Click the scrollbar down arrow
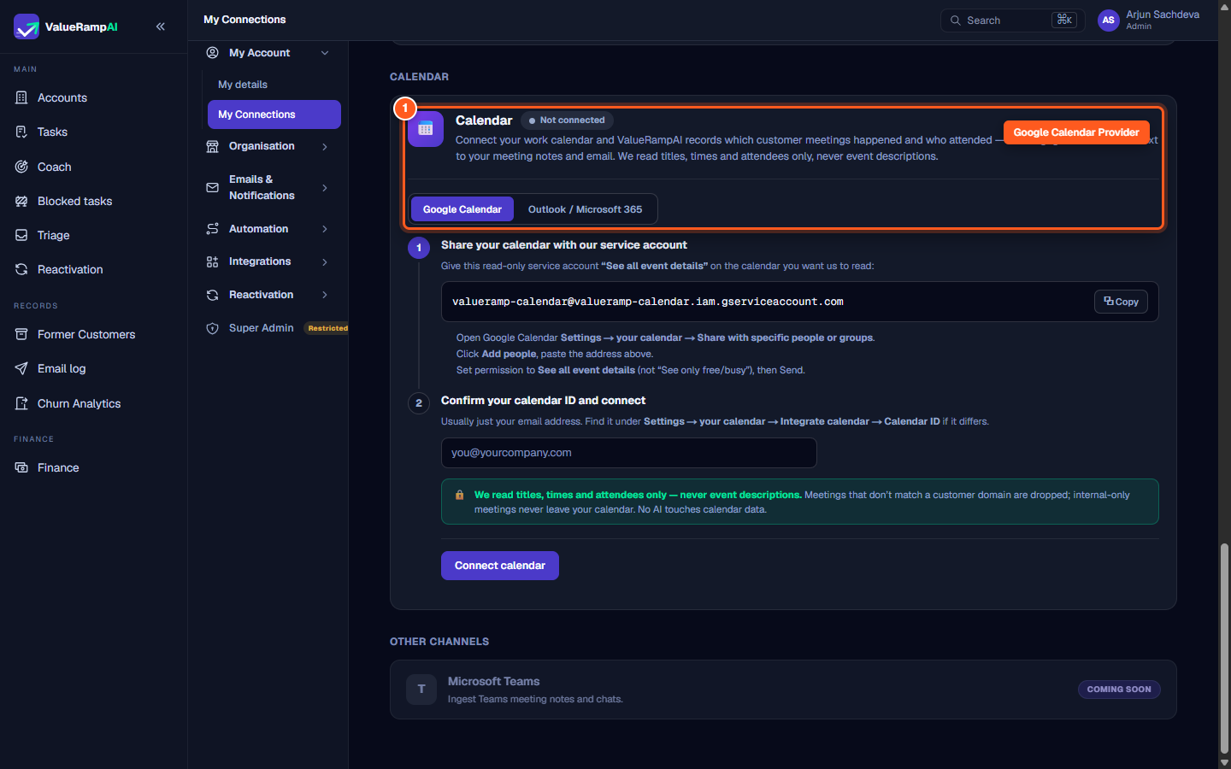The height and width of the screenshot is (769, 1231). 1224,762
